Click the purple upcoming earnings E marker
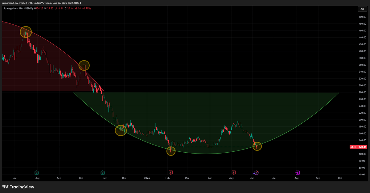This screenshot has width=370, height=193. click(x=298, y=172)
